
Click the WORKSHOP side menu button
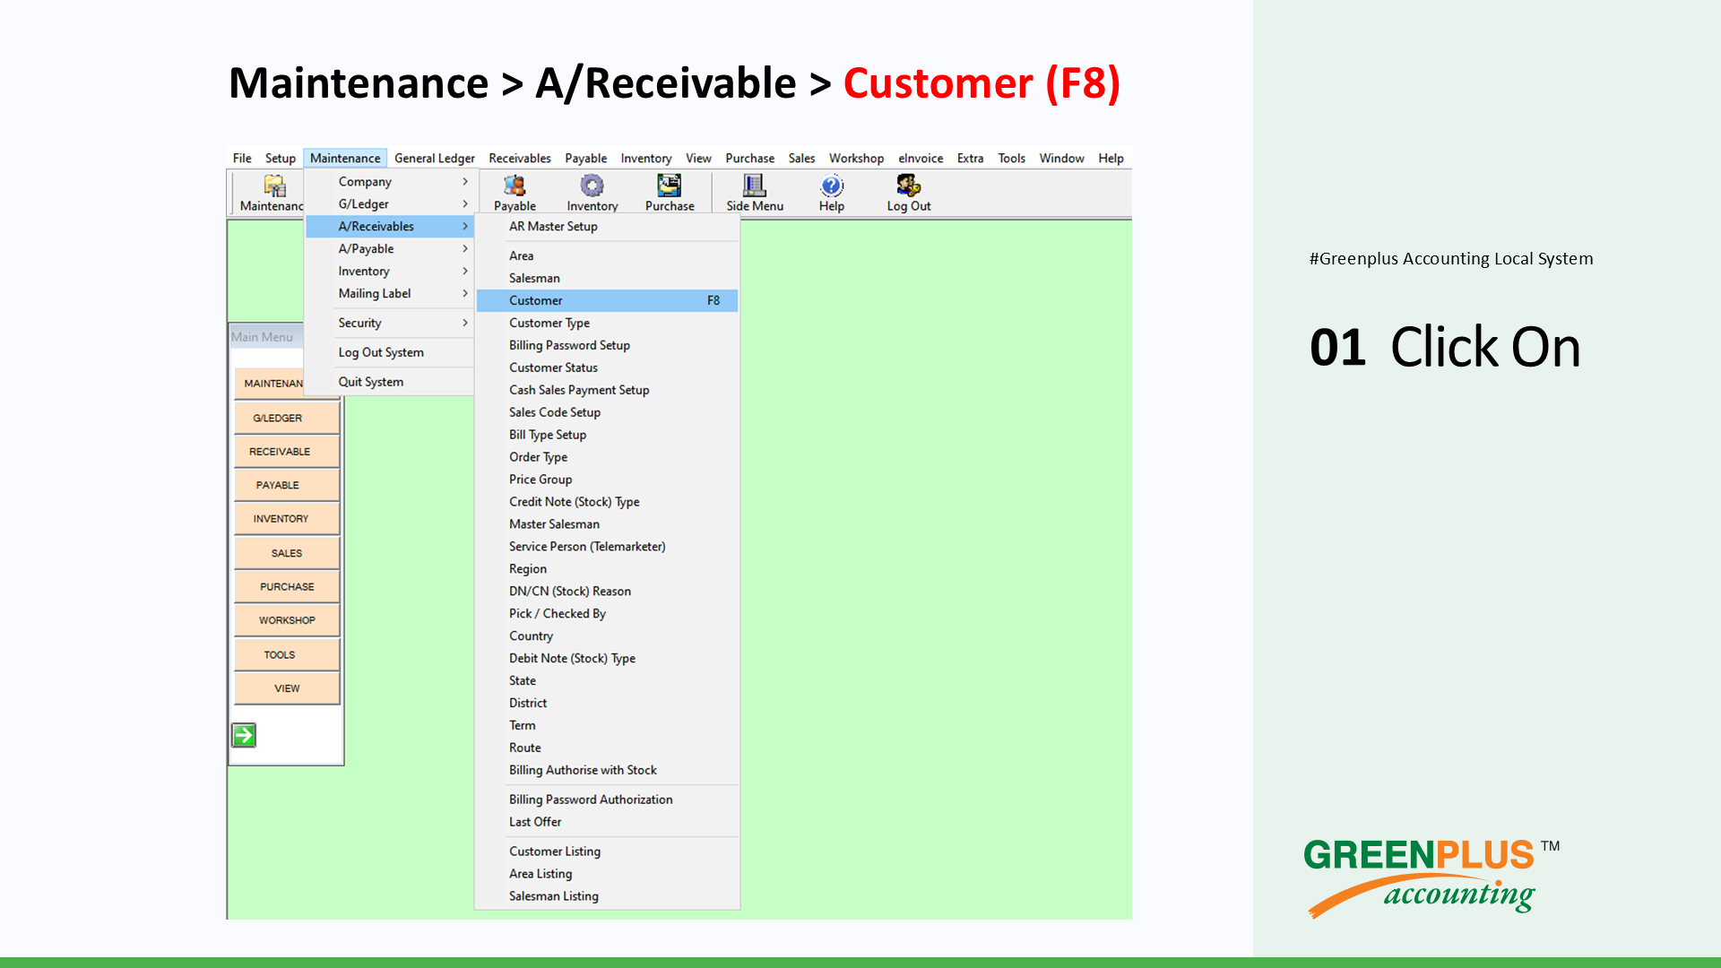point(287,620)
